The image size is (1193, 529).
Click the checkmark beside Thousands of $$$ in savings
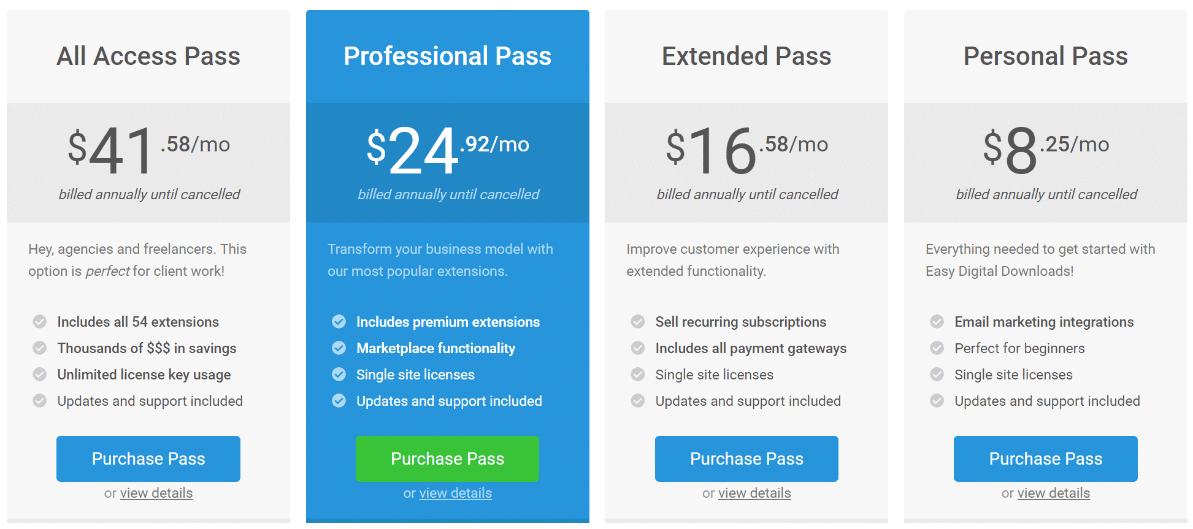point(40,348)
